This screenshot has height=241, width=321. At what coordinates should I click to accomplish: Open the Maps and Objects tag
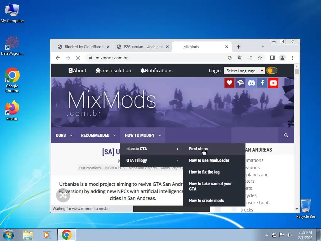click(x=143, y=168)
